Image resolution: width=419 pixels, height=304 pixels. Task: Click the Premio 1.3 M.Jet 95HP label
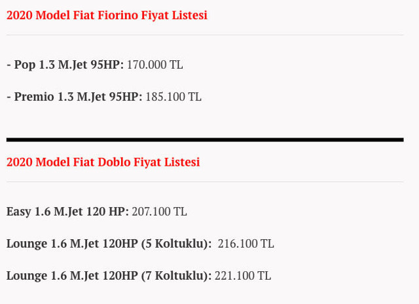(74, 96)
